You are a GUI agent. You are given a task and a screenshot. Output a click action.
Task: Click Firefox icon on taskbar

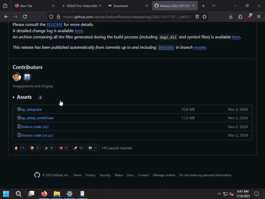click(x=44, y=194)
